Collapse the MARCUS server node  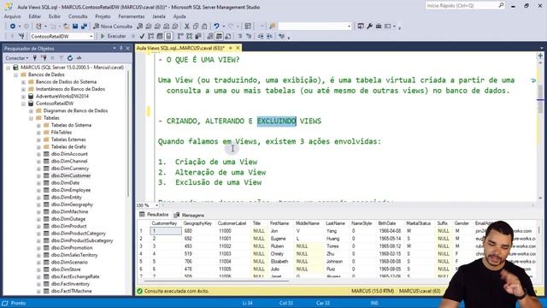pos(8,68)
